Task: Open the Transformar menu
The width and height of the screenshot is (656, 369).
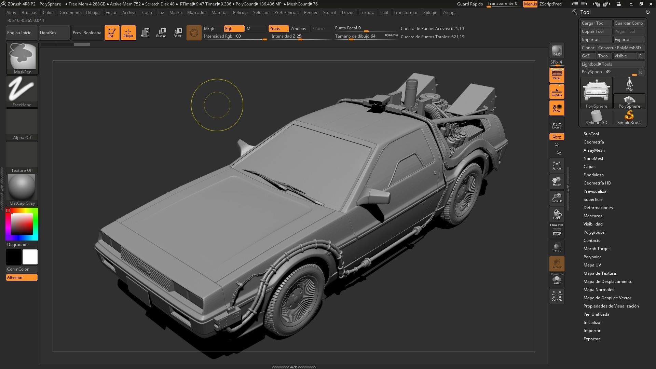Action: pyautogui.click(x=406, y=13)
